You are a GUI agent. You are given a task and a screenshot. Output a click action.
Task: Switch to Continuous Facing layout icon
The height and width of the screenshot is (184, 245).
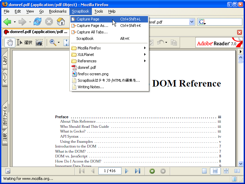coord(226,171)
